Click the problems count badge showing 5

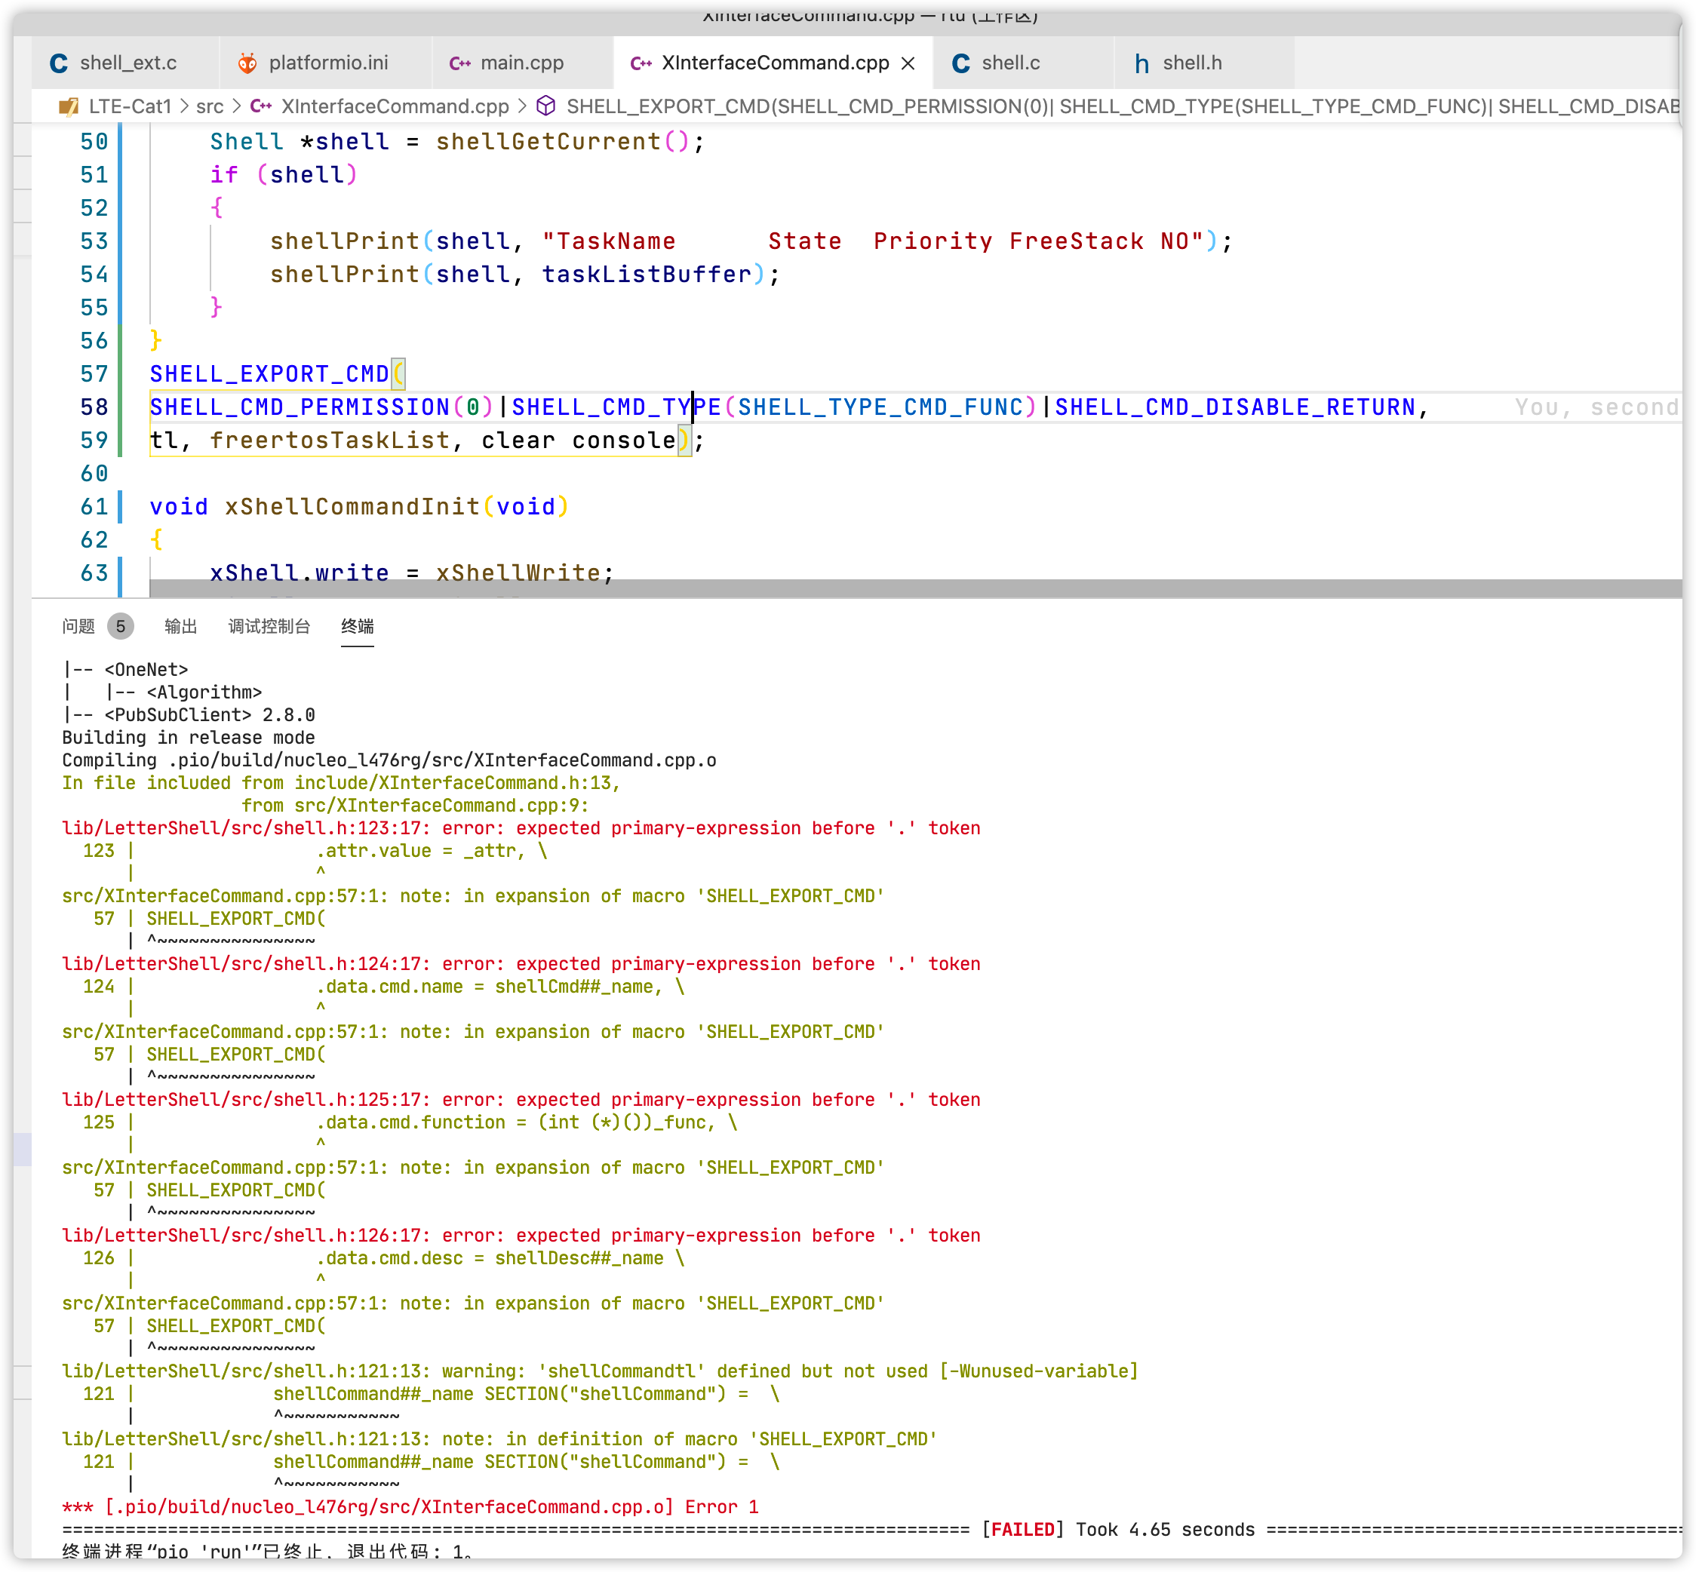point(120,626)
